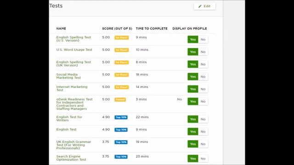294x165 pixels.
Task: Set Yes for oDesk Readiness Test
Action: point(193,101)
